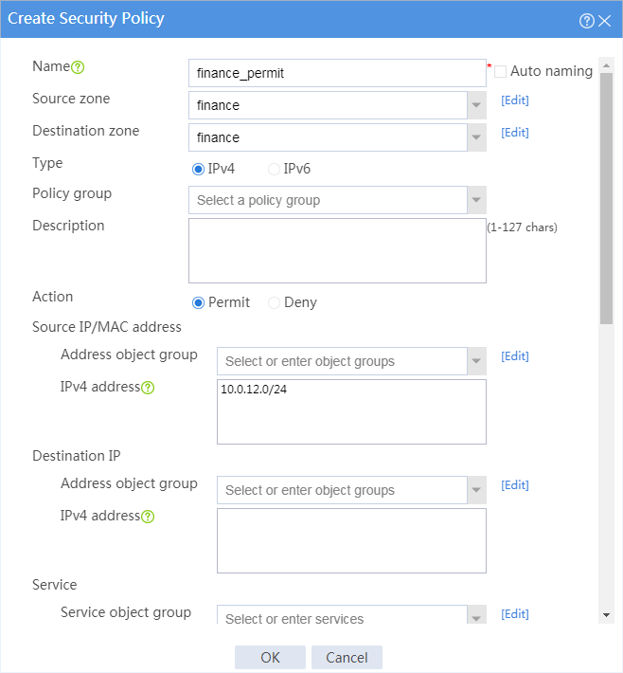This screenshot has height=673, width=623.
Task: Select IPv6 type radio button
Action: [x=274, y=169]
